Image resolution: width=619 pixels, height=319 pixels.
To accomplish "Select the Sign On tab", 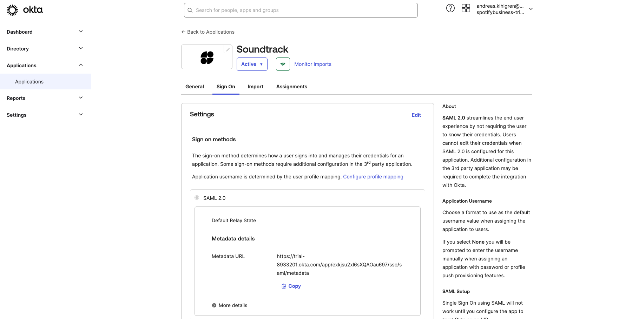I will (x=226, y=87).
